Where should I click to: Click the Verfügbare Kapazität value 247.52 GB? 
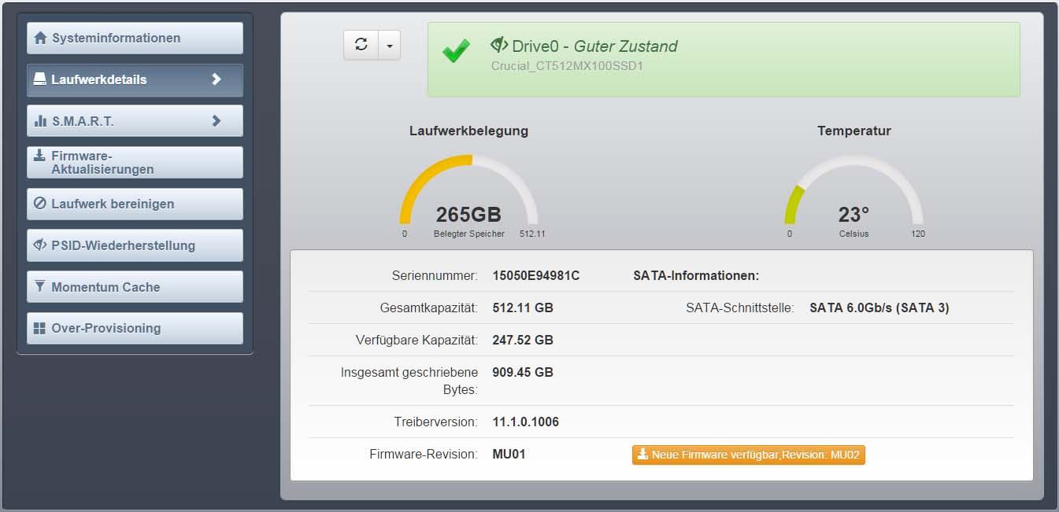coord(523,340)
